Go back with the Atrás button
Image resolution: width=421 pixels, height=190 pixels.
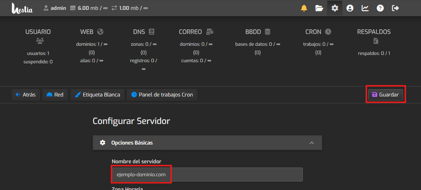(26, 95)
